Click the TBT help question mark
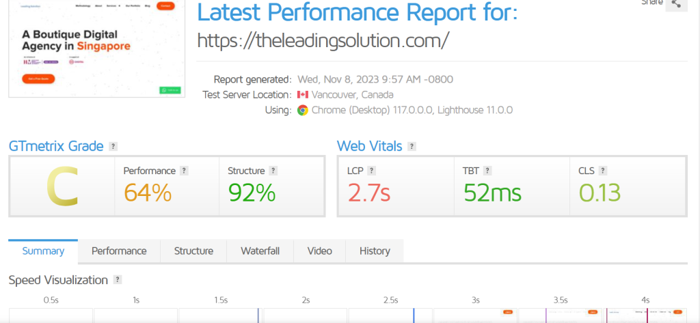The height and width of the screenshot is (323, 700). click(487, 171)
